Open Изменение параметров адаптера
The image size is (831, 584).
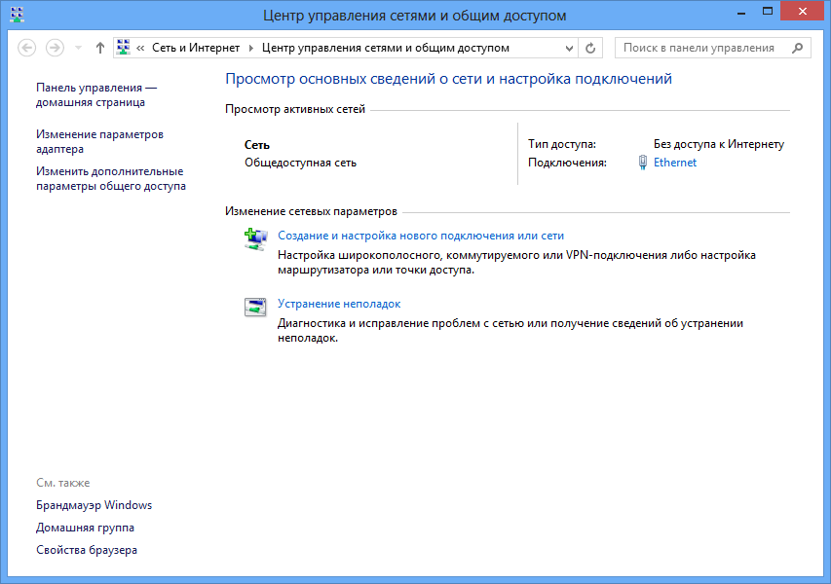coord(99,142)
